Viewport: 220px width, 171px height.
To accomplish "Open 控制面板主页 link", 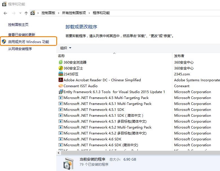I will [x=18, y=25].
